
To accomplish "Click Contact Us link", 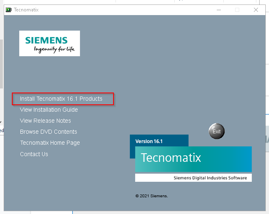I will point(34,154).
